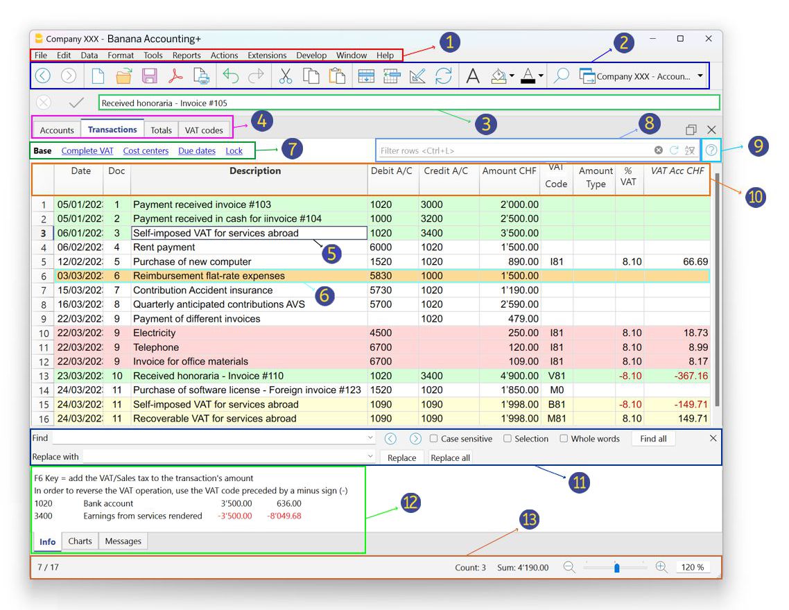The width and height of the screenshot is (789, 610).
Task: Open the Reports menu
Action: tap(187, 55)
